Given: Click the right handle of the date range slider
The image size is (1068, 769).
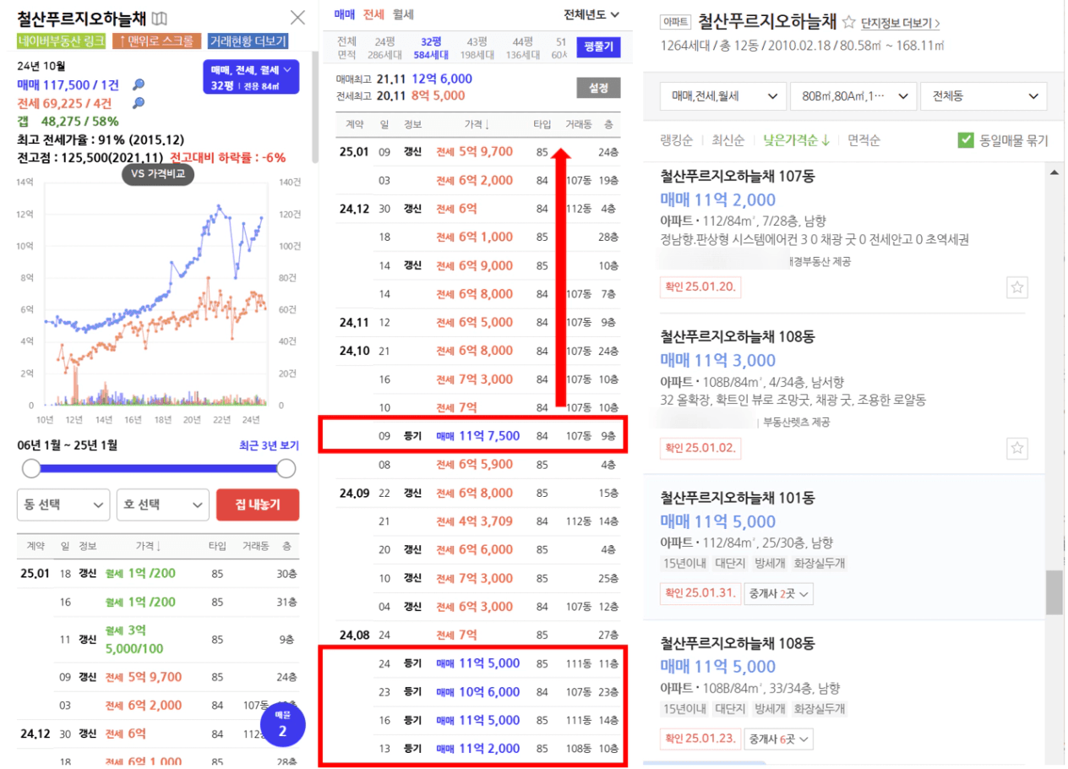Looking at the screenshot, I should (286, 468).
